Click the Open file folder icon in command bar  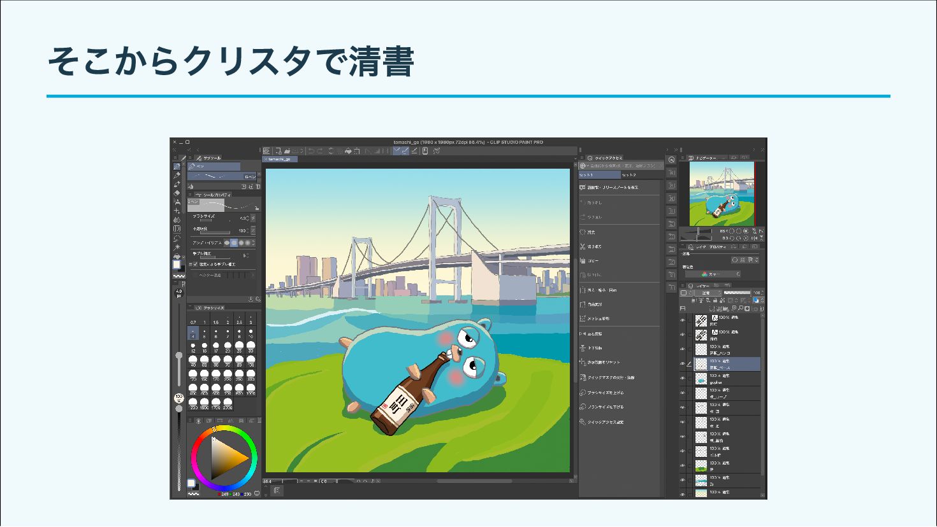pyautogui.click(x=287, y=151)
